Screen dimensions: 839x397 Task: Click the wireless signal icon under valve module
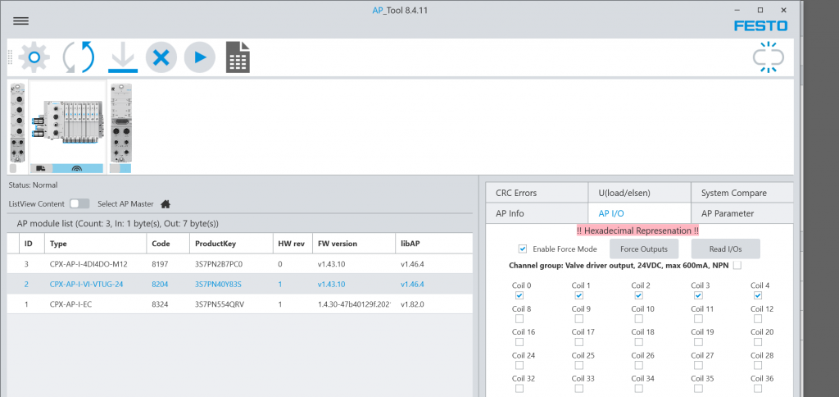[x=78, y=168]
